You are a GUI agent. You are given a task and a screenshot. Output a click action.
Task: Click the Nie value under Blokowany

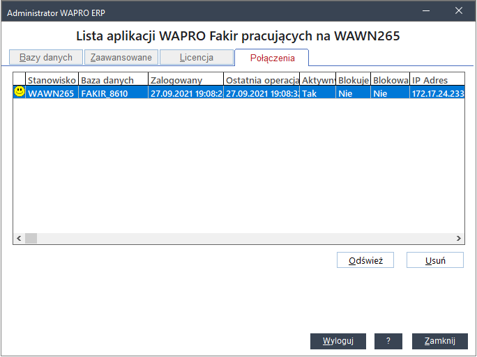(391, 93)
